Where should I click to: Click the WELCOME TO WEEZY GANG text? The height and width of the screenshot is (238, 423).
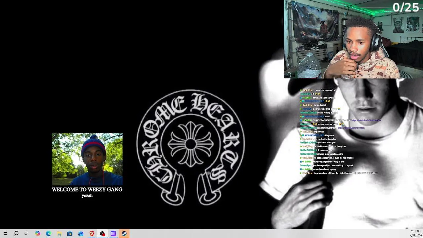(x=87, y=189)
